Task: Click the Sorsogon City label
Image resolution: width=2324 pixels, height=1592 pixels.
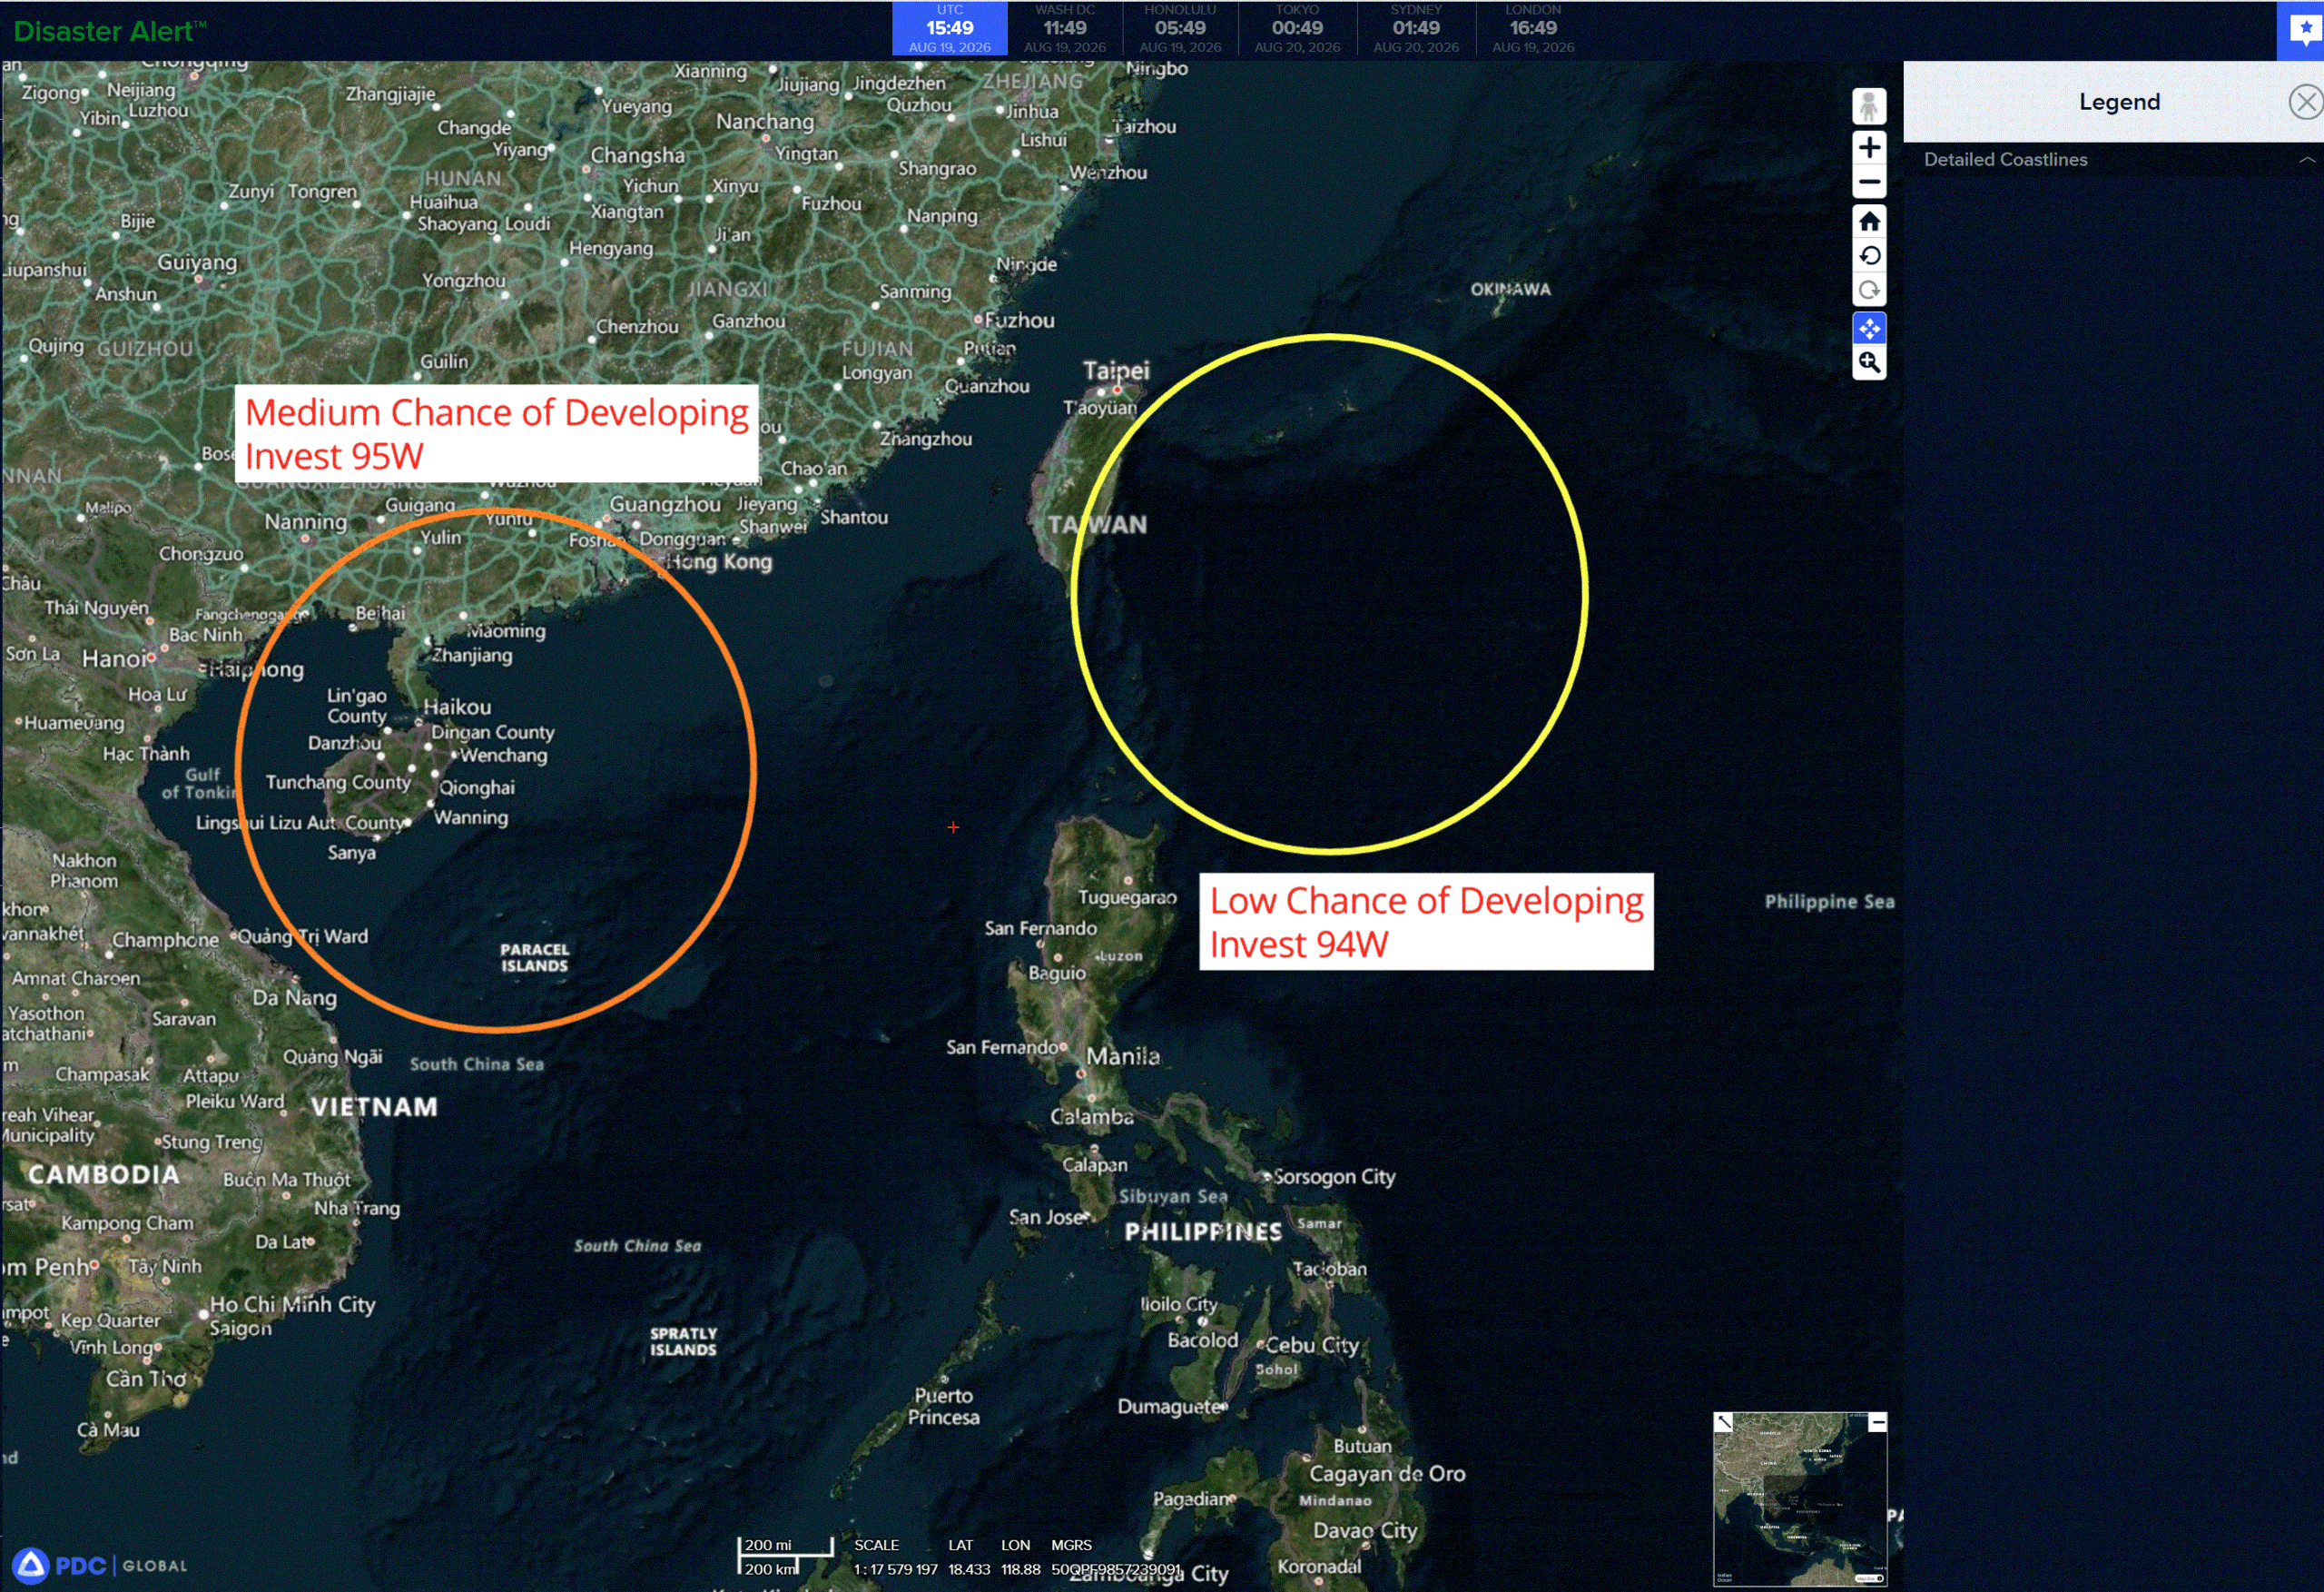Action: [1334, 1177]
